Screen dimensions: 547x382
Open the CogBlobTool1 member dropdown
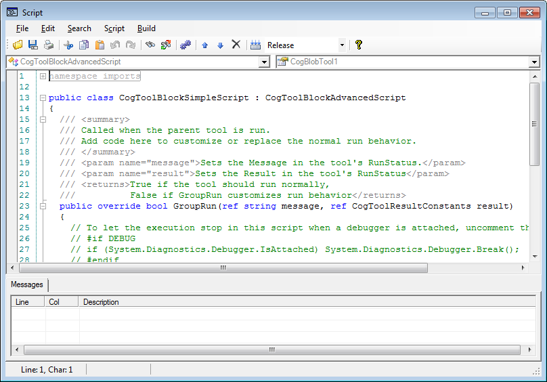[x=534, y=62]
